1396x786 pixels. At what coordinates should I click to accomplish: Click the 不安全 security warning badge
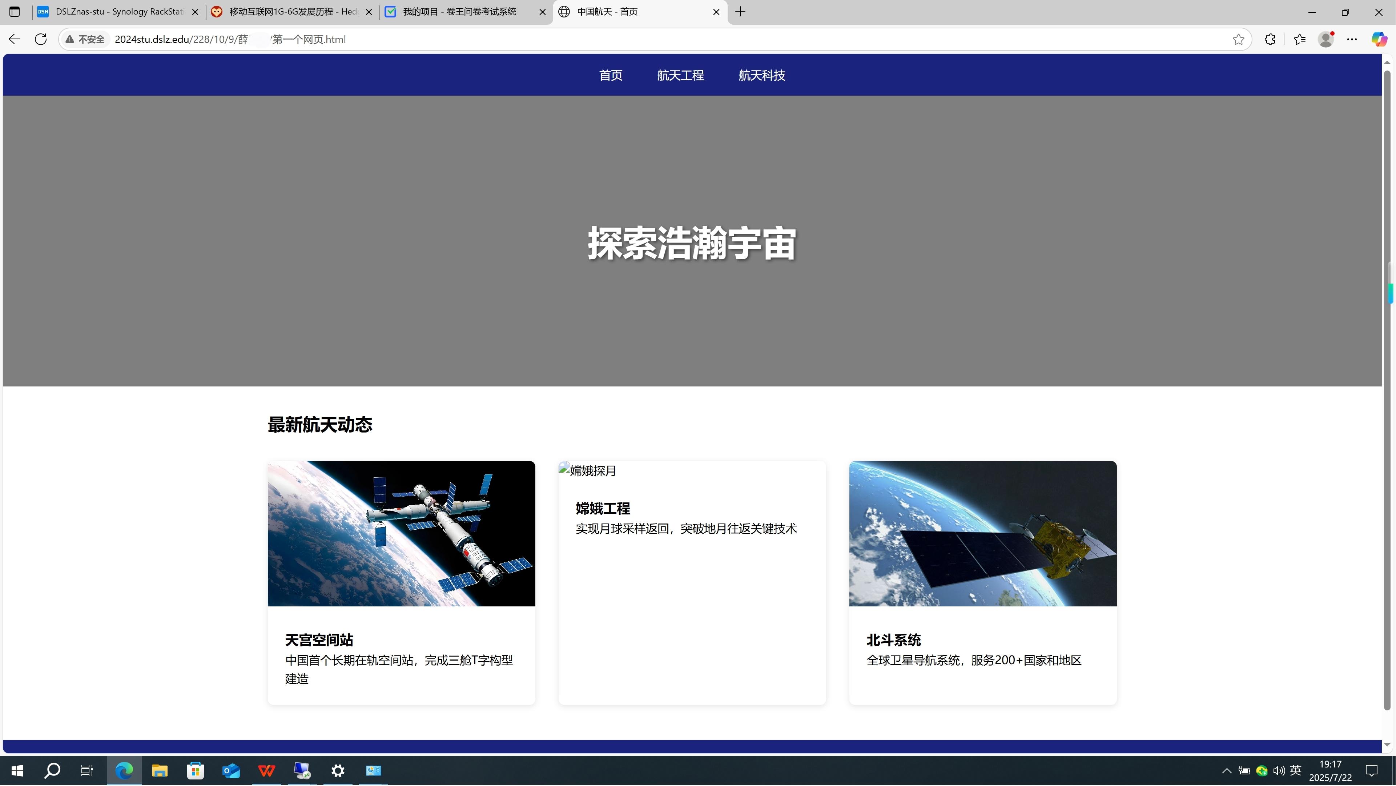(85, 39)
